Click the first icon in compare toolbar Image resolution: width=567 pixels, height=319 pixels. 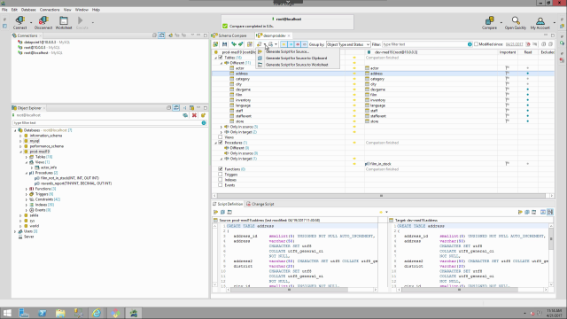click(x=215, y=44)
